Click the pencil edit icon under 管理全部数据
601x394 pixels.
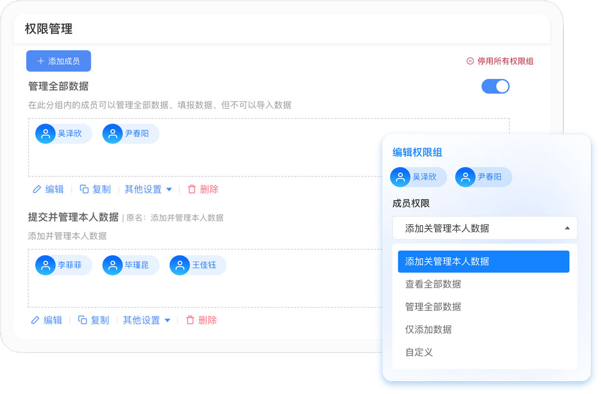point(37,189)
